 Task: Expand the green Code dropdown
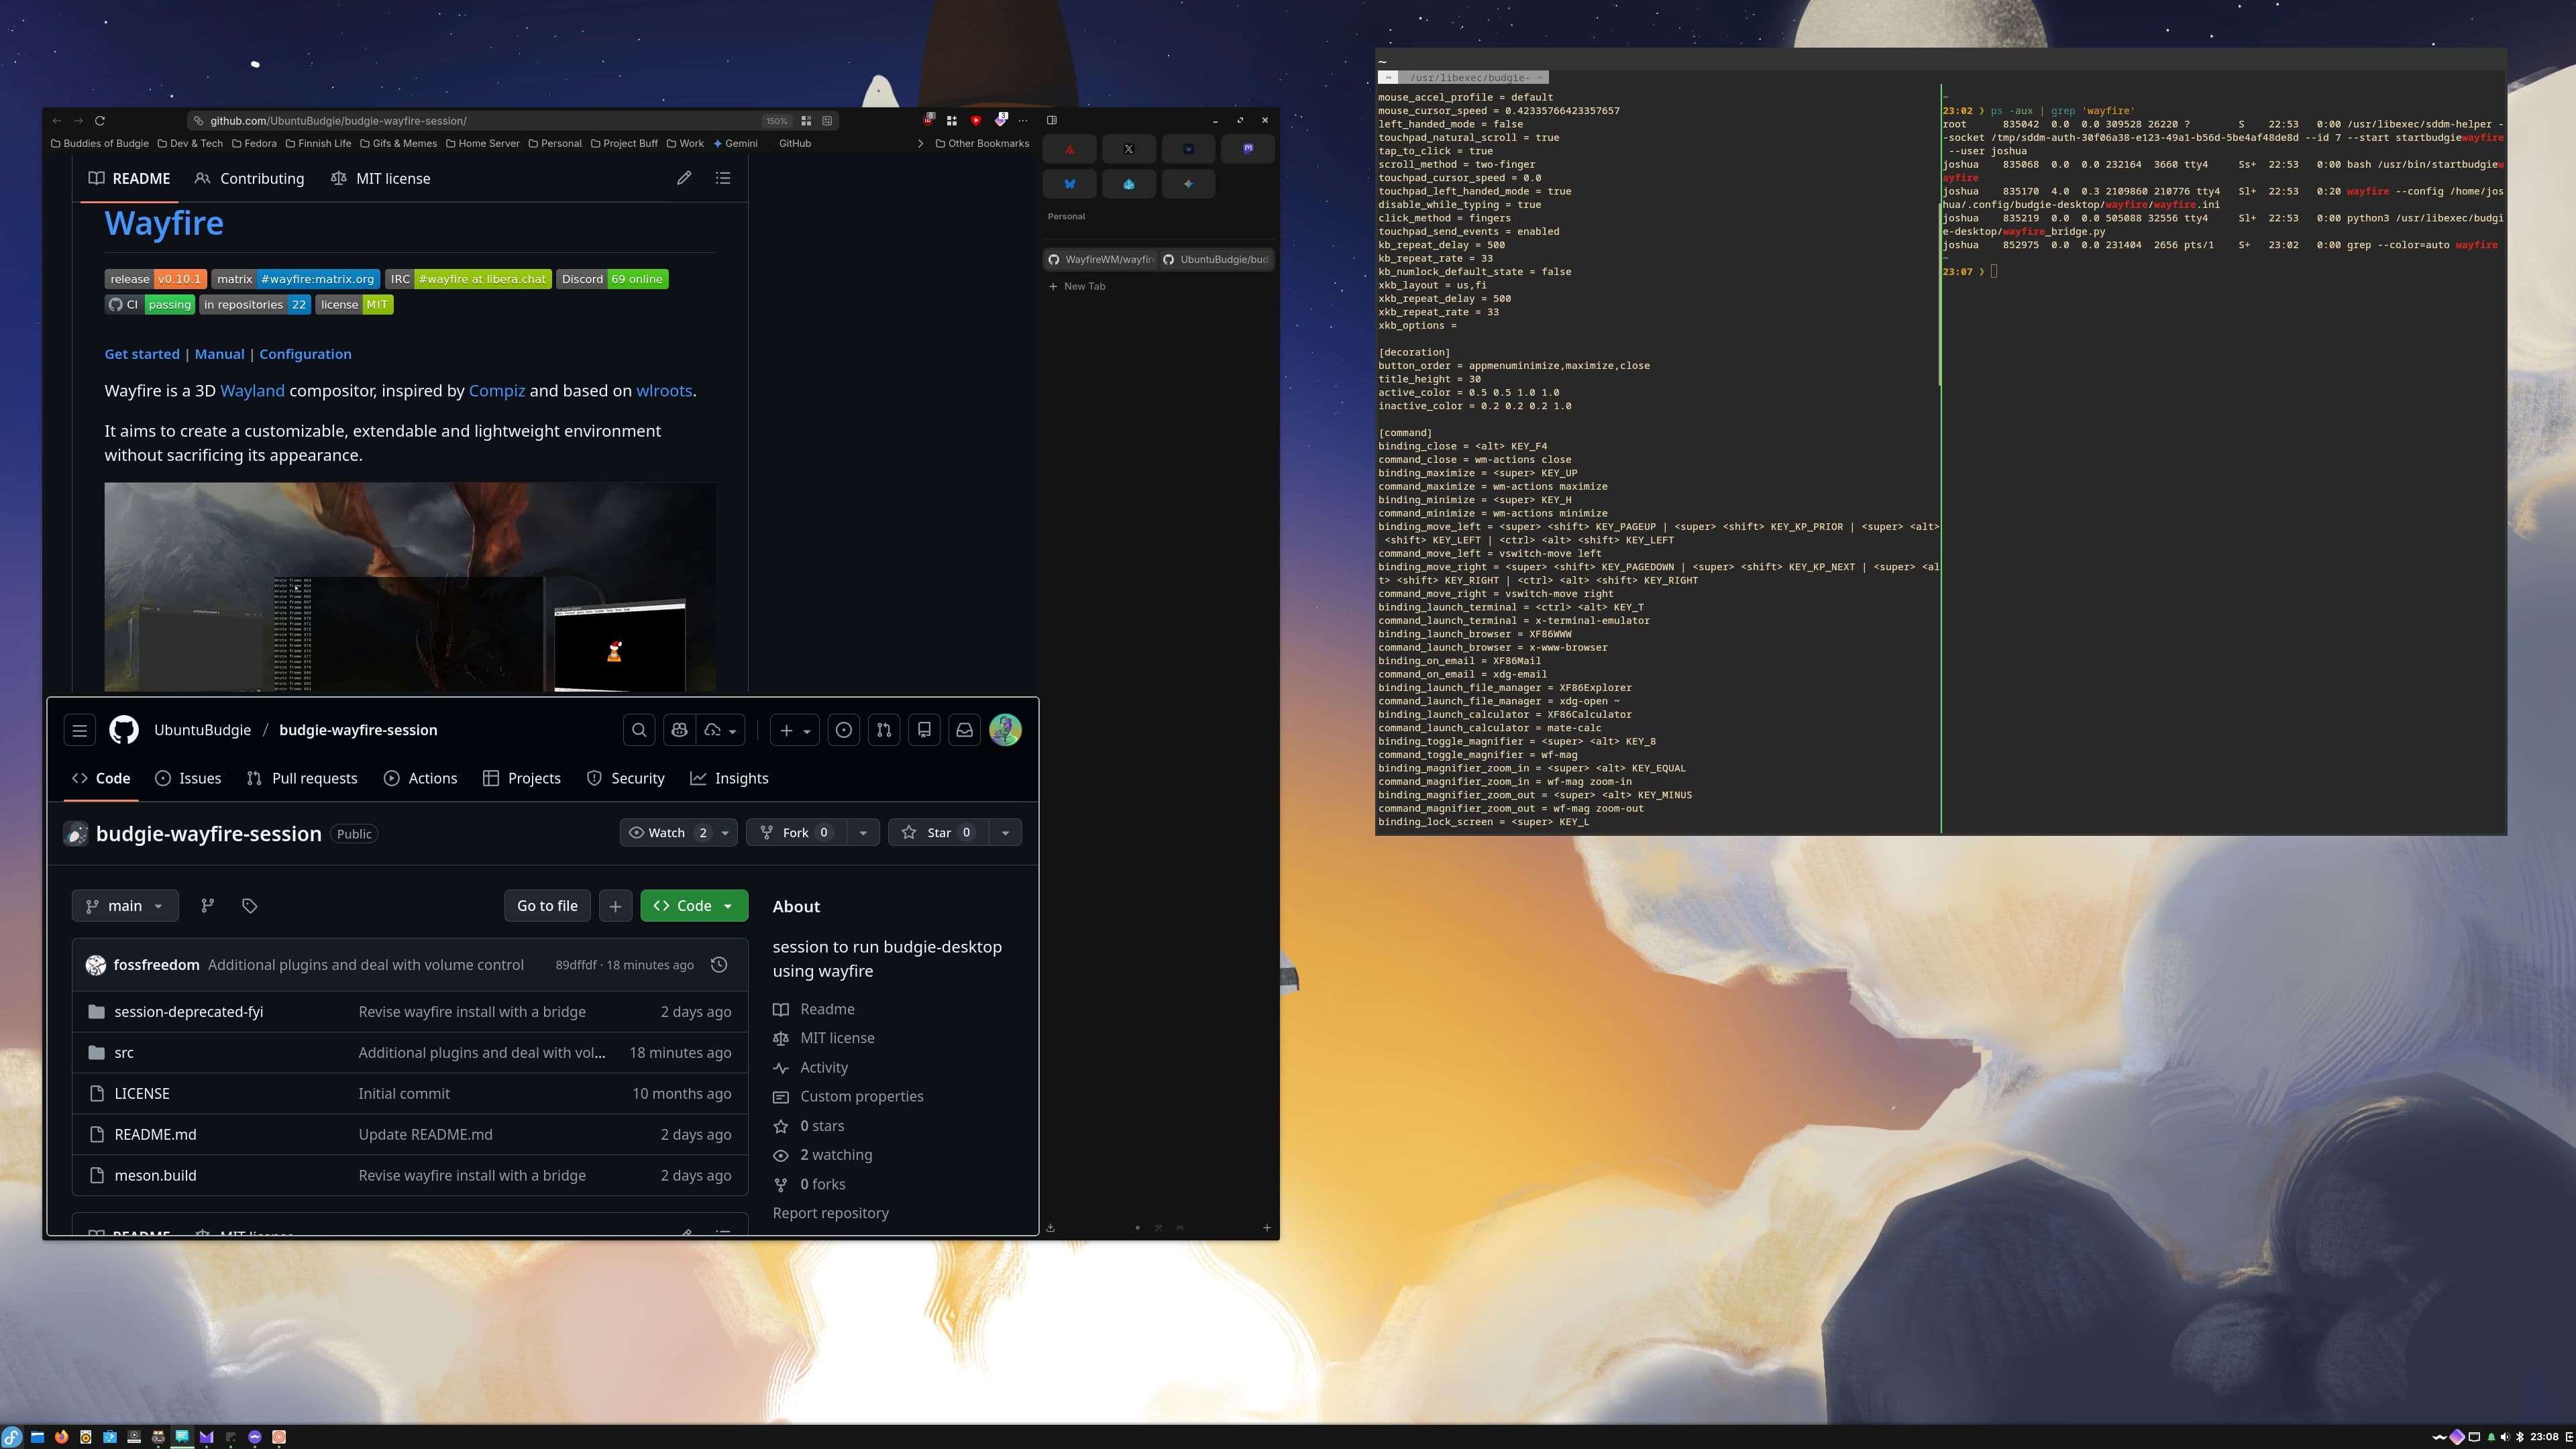[694, 906]
